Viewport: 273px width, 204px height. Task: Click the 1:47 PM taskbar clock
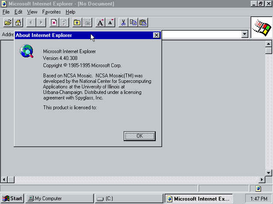click(259, 198)
